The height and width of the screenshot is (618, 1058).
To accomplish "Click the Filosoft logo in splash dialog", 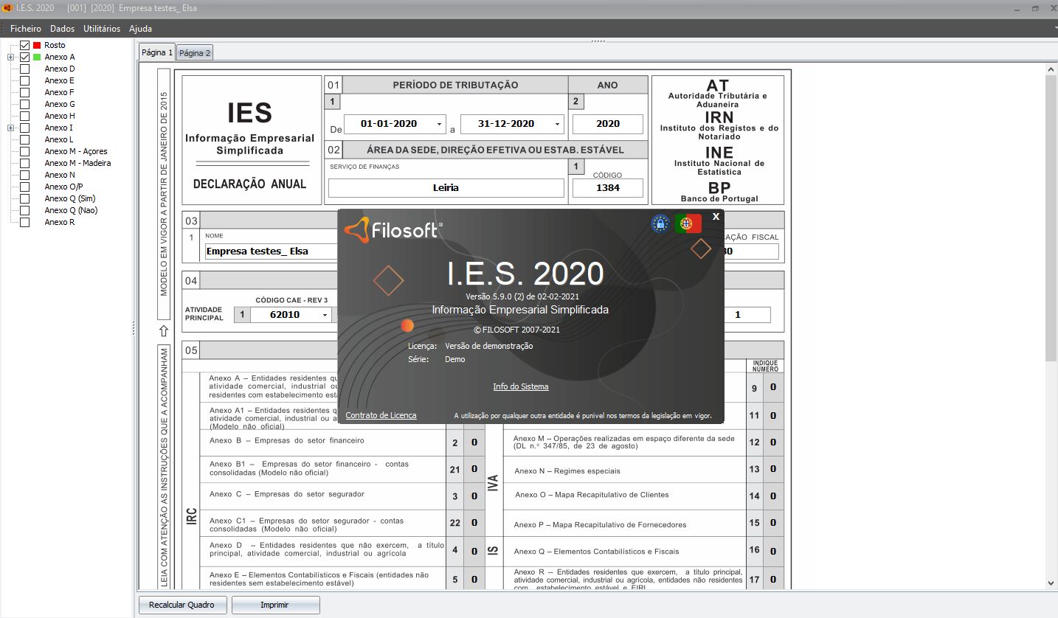I will click(x=393, y=229).
